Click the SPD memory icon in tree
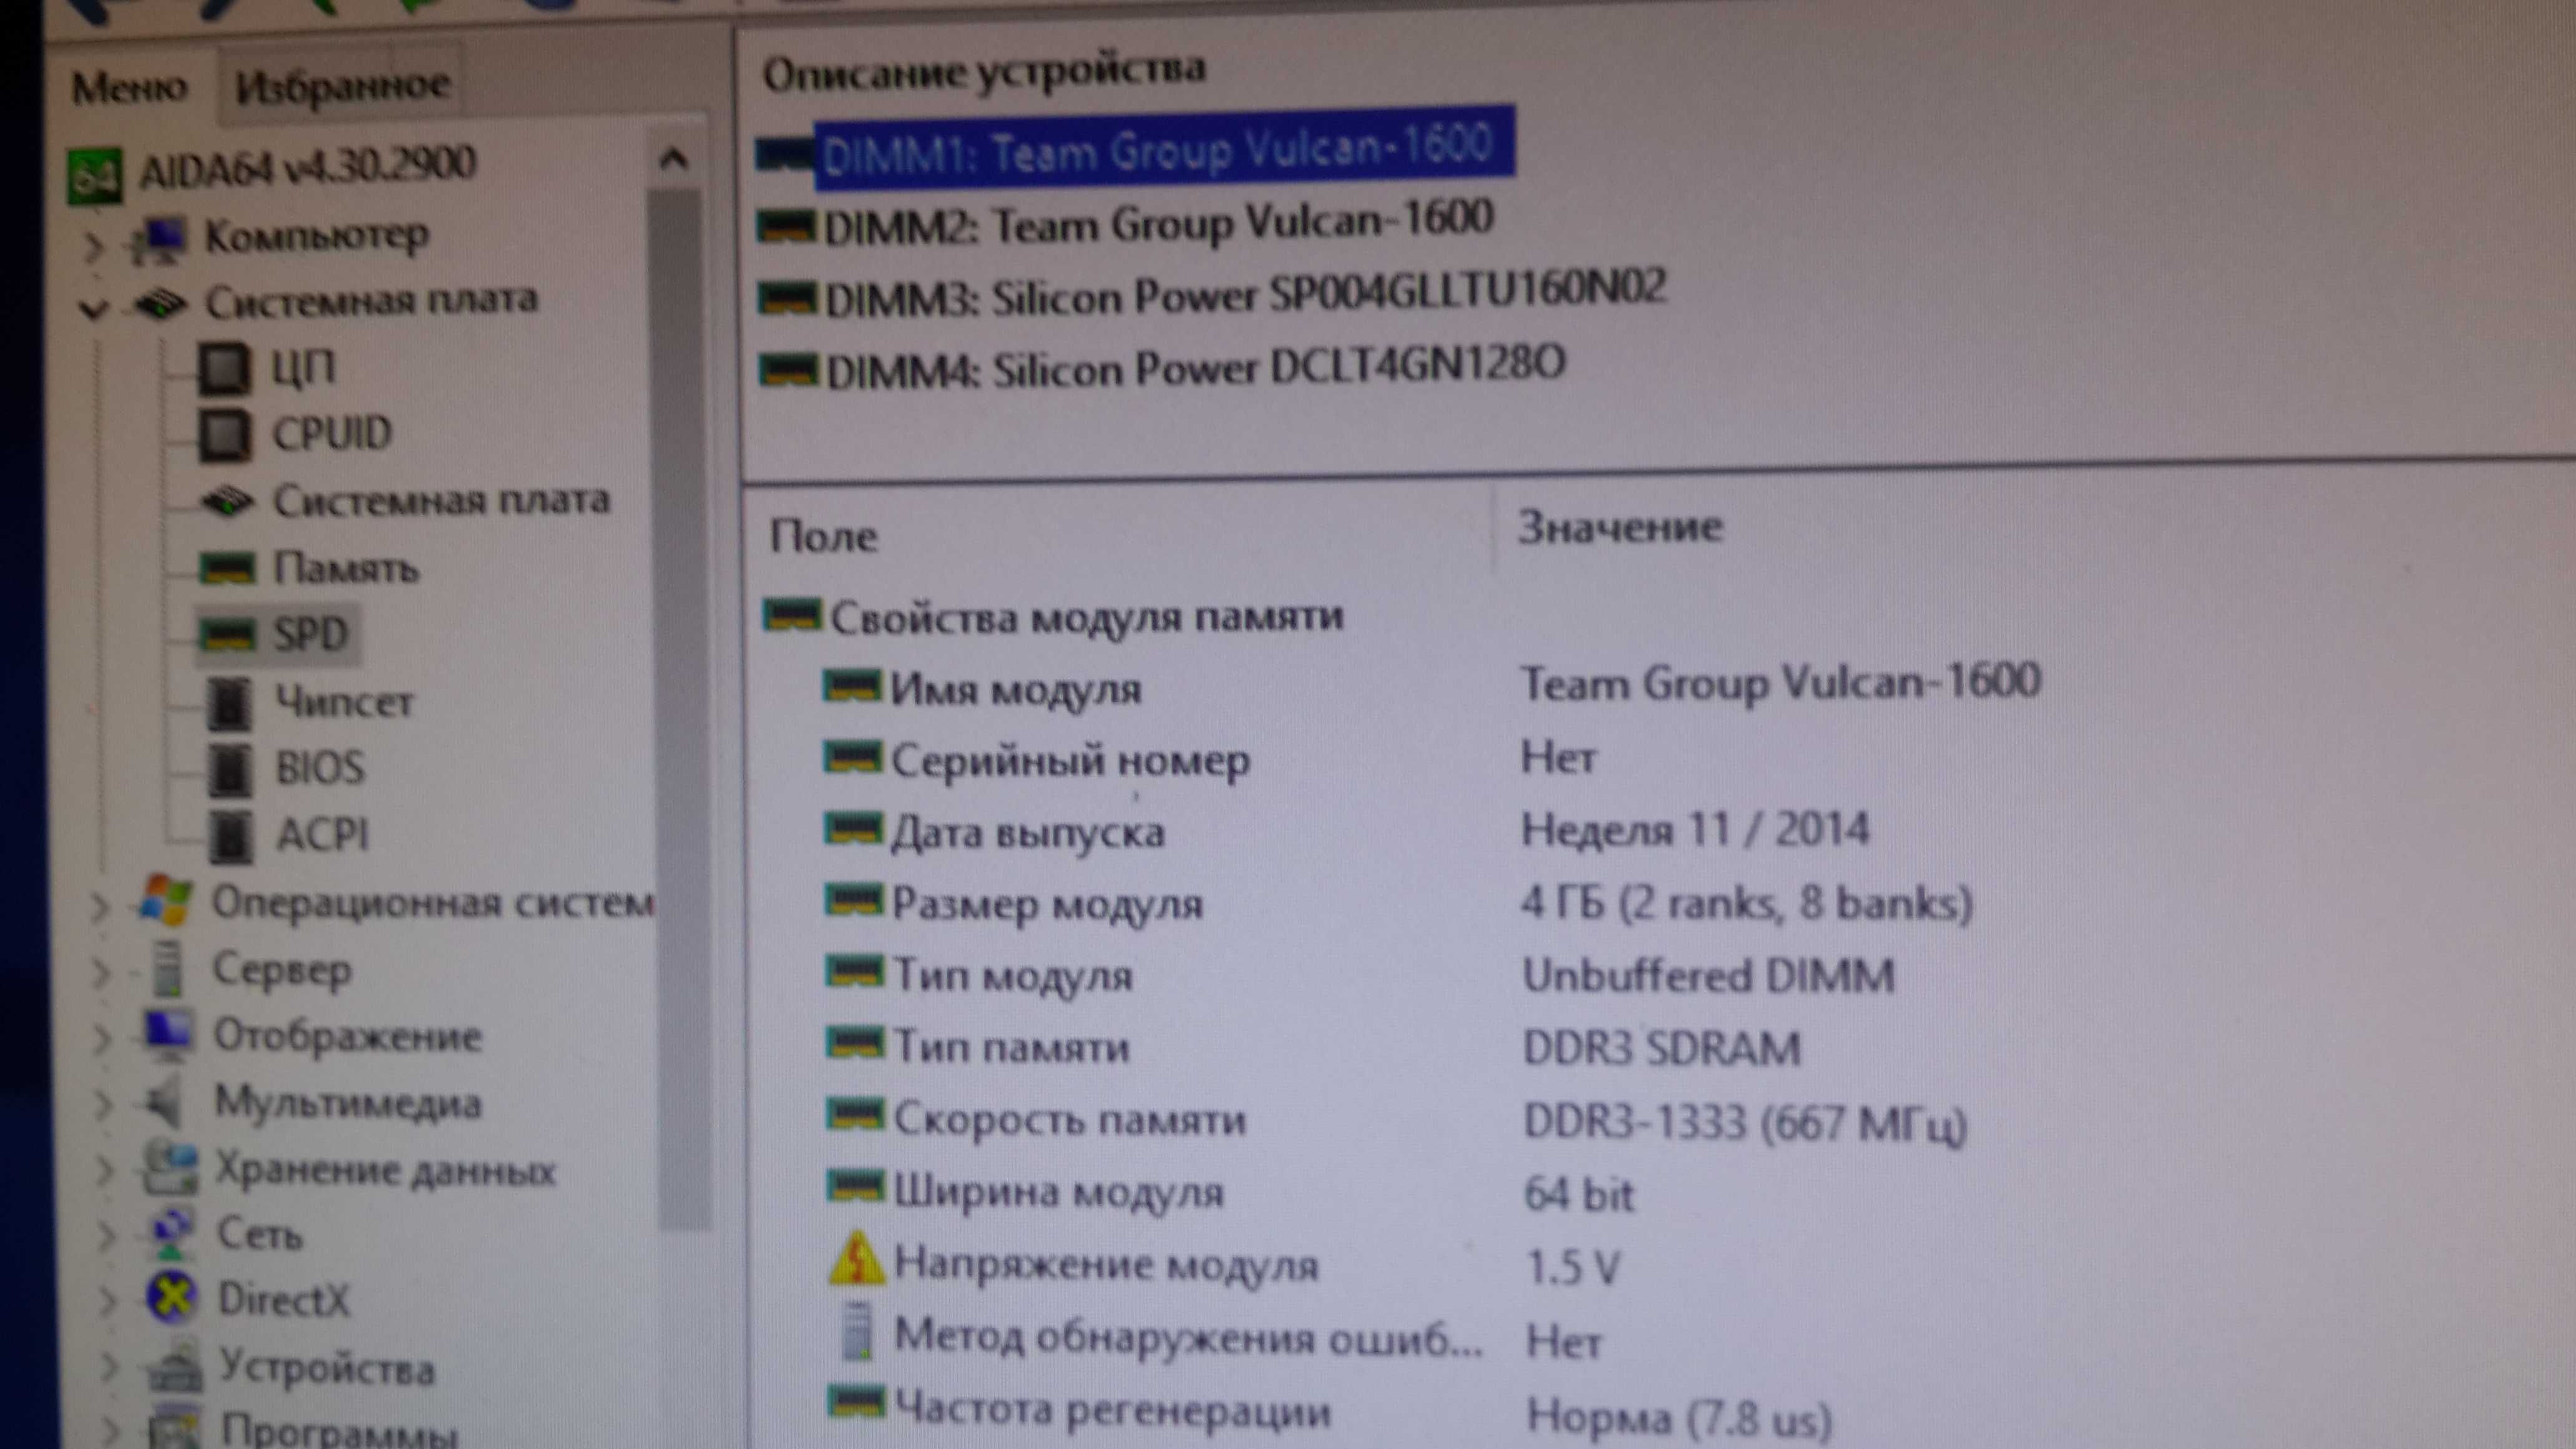The width and height of the screenshot is (2576, 1449). tap(227, 635)
